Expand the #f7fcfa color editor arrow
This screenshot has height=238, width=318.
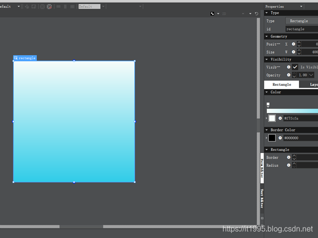266,118
